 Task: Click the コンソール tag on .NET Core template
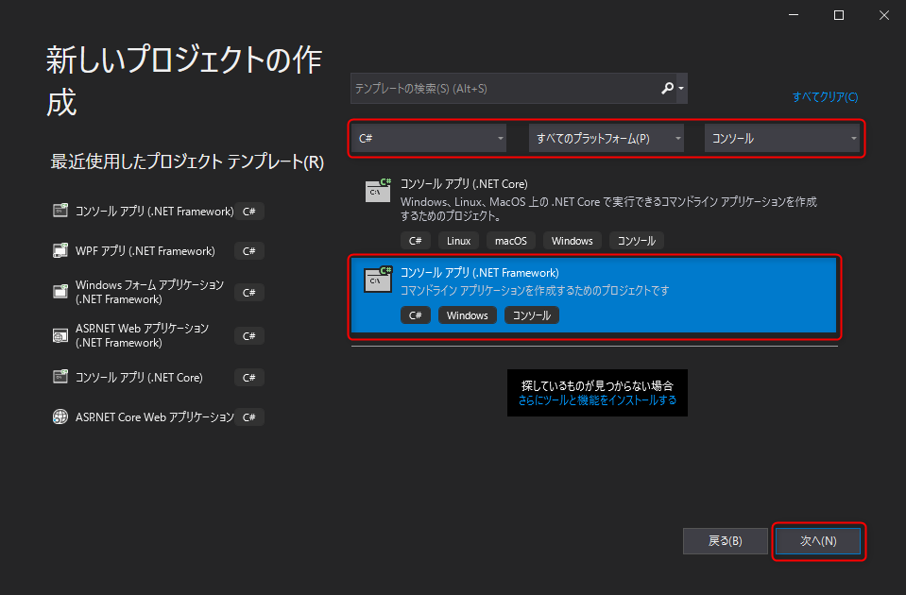pos(637,240)
